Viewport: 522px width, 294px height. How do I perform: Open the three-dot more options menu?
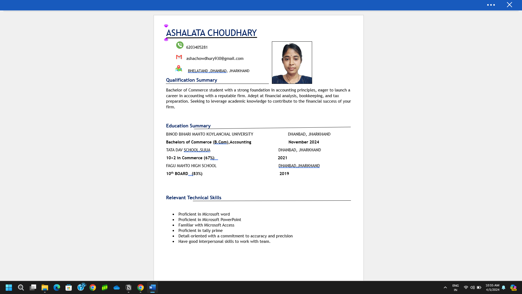click(491, 5)
